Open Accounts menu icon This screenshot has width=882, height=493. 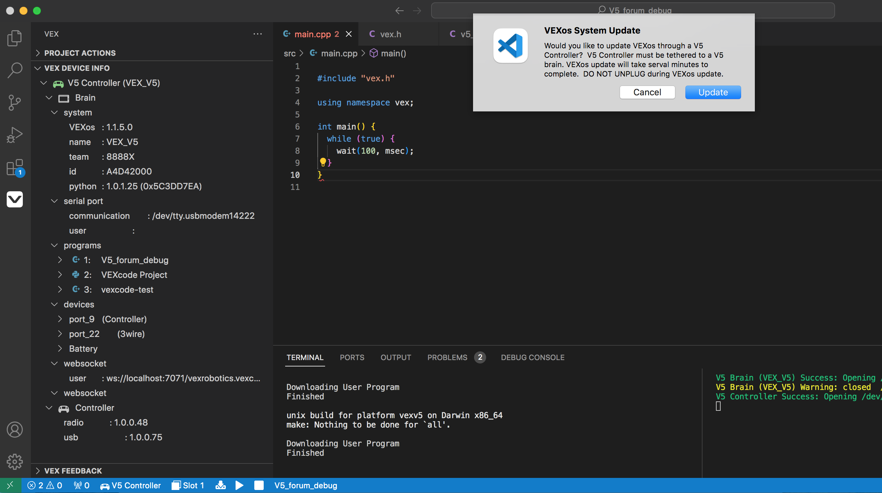[x=15, y=430]
